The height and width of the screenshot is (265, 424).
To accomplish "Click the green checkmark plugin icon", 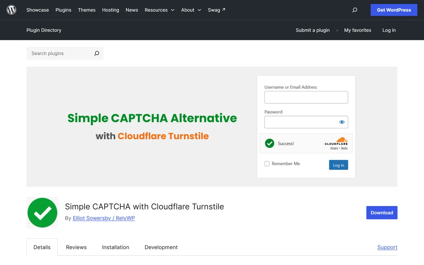I will (42, 213).
